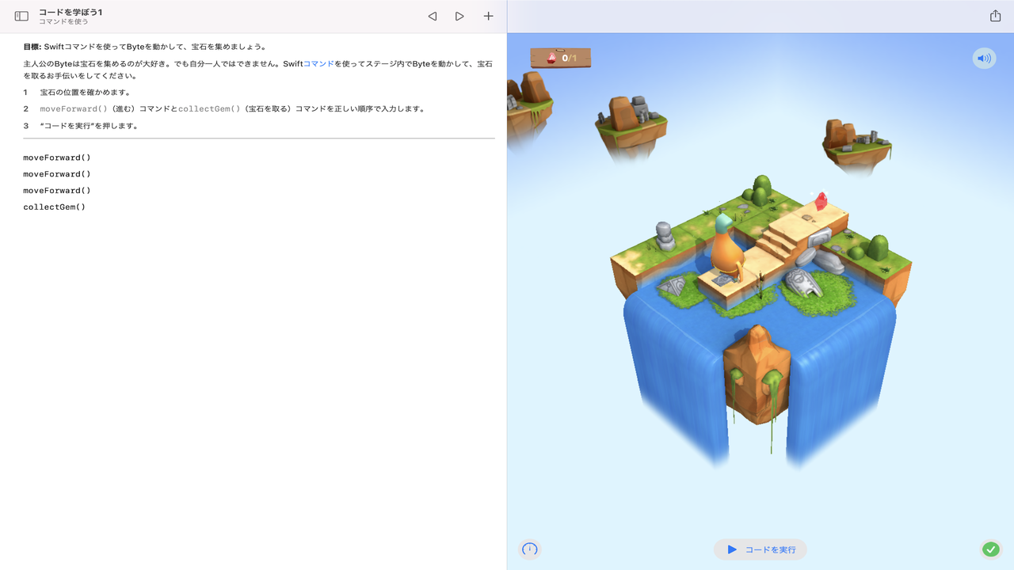Run code with コードを実行 button
The image size is (1014, 570).
760,549
